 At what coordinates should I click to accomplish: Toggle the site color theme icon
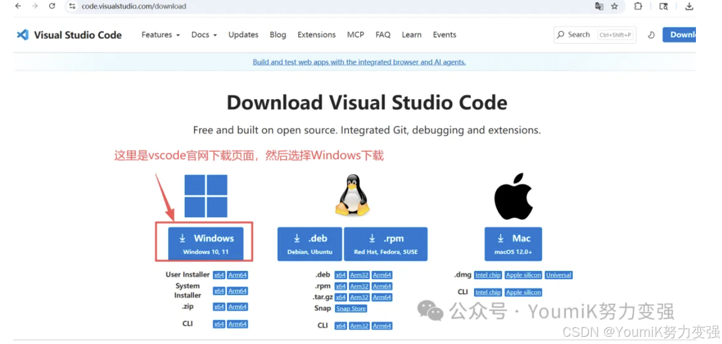click(x=651, y=35)
